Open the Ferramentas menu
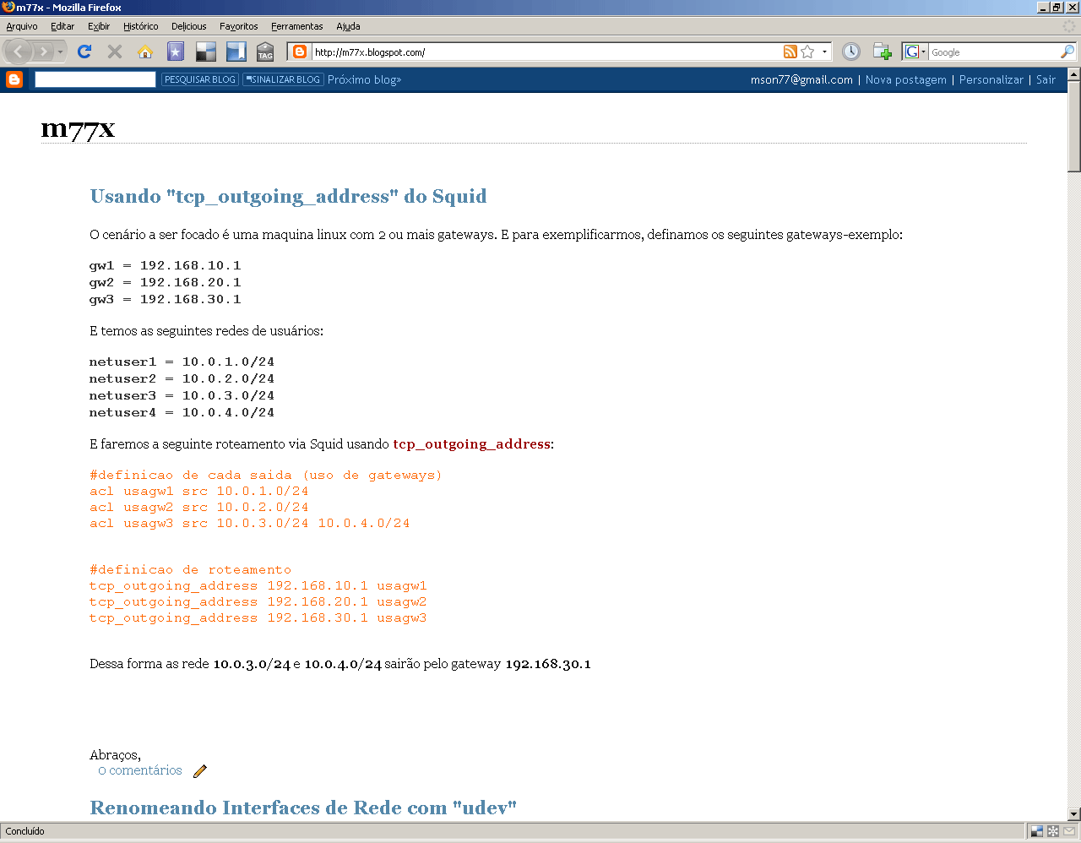 coord(296,26)
